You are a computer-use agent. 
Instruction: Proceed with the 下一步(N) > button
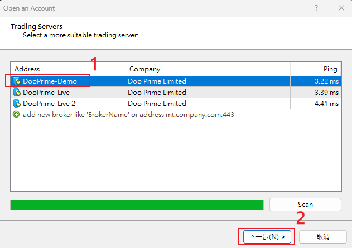point(266,236)
